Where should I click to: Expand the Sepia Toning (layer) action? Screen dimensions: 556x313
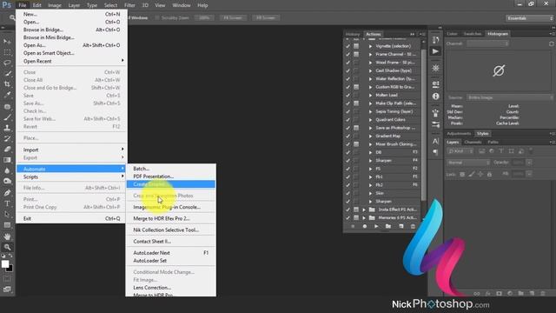click(371, 111)
